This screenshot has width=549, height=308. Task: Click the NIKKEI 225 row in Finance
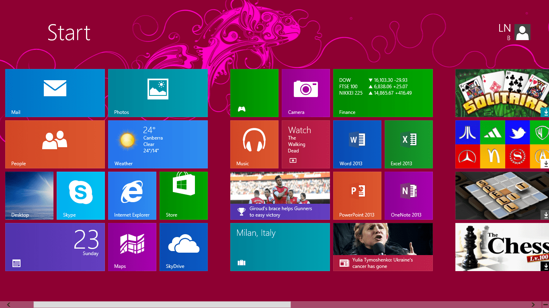coord(375,93)
